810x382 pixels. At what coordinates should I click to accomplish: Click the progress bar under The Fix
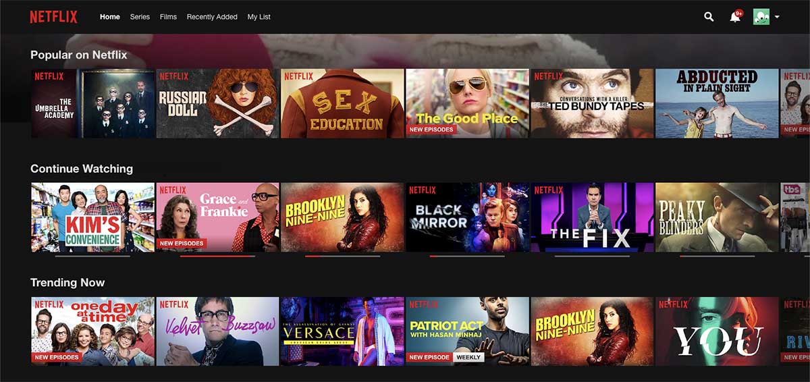592,256
